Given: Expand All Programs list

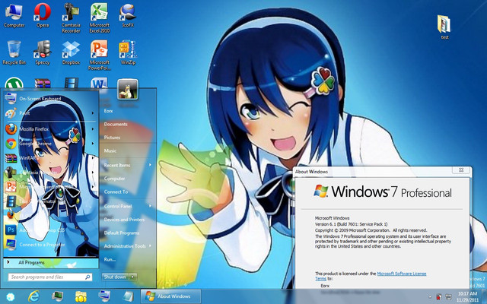Looking at the screenshot, I should (51, 262).
